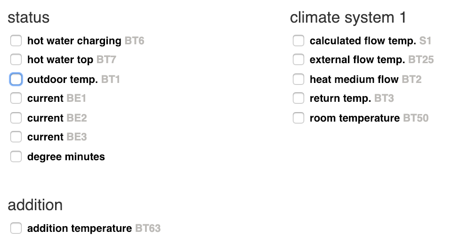Click the gray BT25 sensor code

coord(421,60)
